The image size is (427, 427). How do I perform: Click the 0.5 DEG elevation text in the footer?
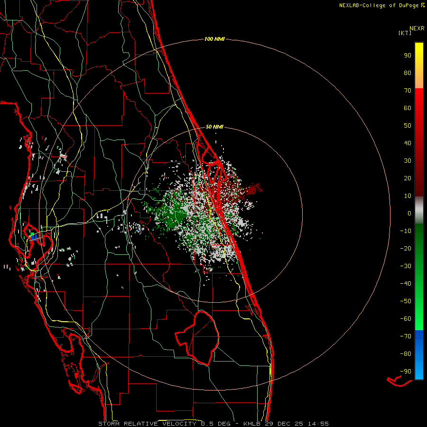(216, 424)
